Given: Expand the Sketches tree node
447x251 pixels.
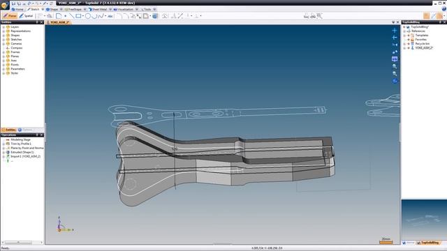Looking at the screenshot, I should pos(3,40).
